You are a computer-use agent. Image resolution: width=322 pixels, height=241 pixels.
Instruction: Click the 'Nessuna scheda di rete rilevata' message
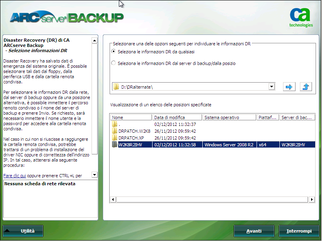40,184
